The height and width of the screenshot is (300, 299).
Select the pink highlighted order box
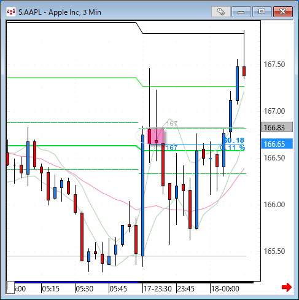tap(155, 136)
